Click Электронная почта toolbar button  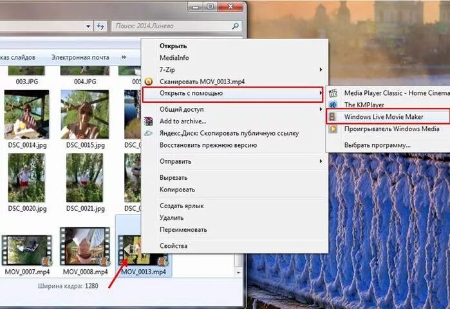(80, 57)
